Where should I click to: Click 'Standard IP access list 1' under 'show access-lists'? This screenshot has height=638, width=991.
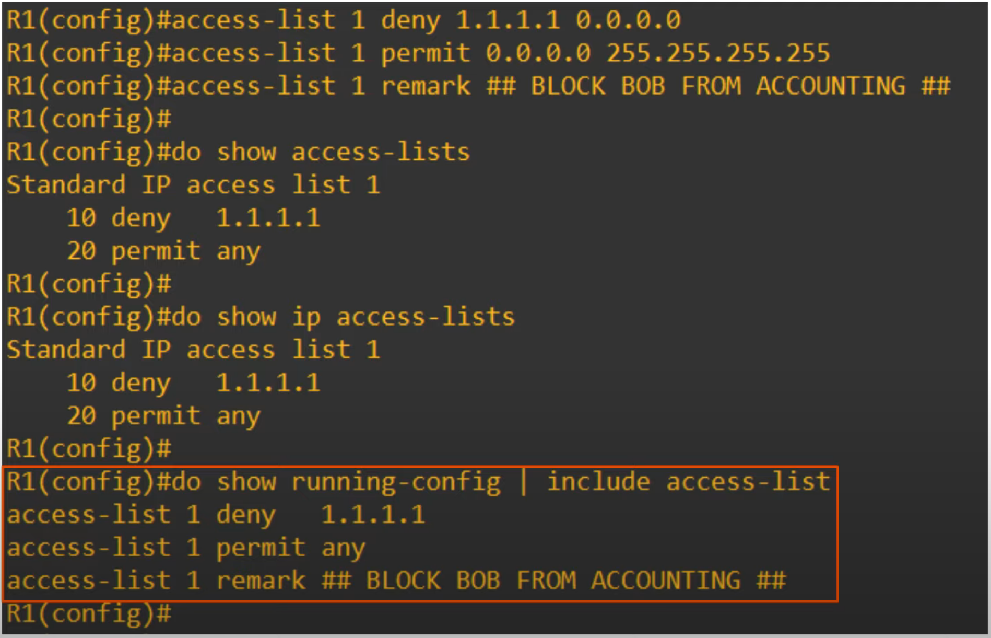[x=193, y=185]
